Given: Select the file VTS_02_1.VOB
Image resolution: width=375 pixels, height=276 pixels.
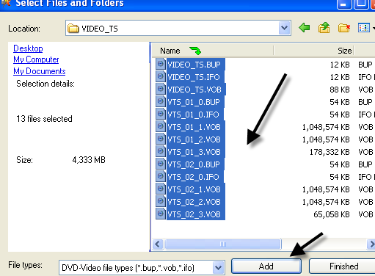Looking at the screenshot, I should point(196,189).
